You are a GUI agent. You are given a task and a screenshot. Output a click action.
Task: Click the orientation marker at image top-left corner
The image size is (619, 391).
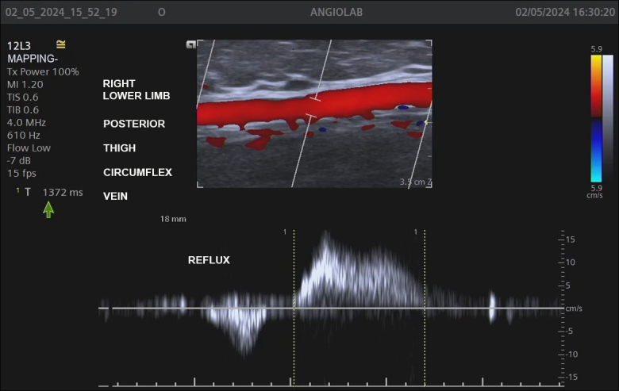pyautogui.click(x=190, y=45)
